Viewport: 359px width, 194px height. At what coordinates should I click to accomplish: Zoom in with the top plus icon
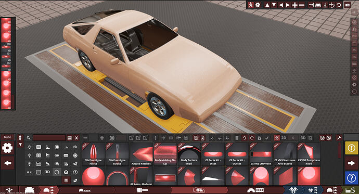tap(295, 5)
